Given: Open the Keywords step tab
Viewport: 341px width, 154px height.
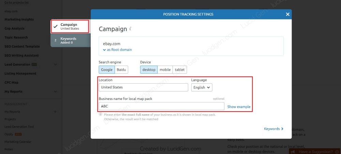Looking at the screenshot, I should [70, 40].
